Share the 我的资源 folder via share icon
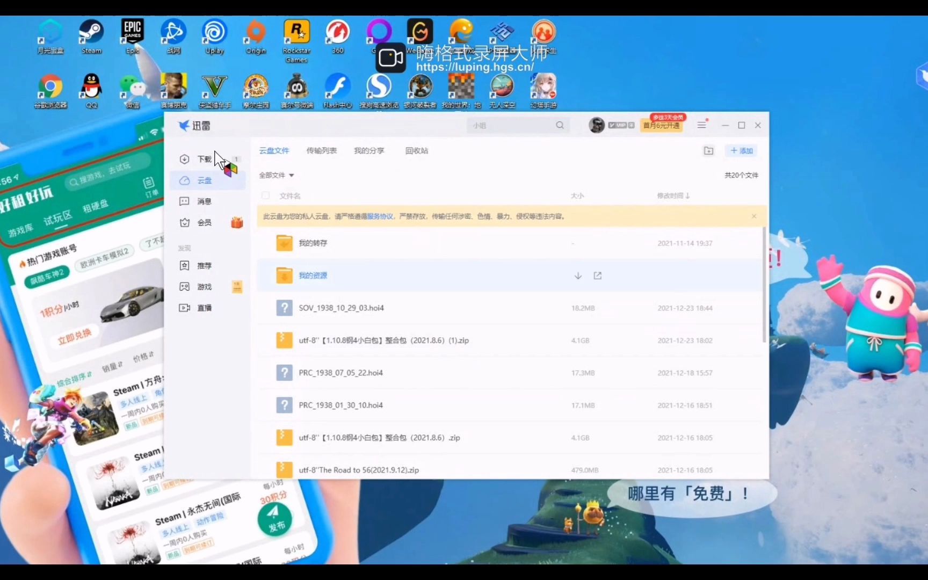 tap(597, 275)
